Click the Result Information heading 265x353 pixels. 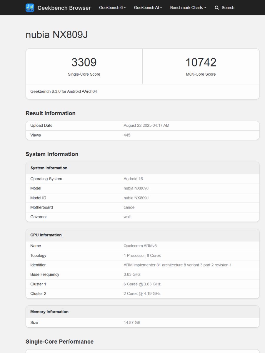(51, 113)
